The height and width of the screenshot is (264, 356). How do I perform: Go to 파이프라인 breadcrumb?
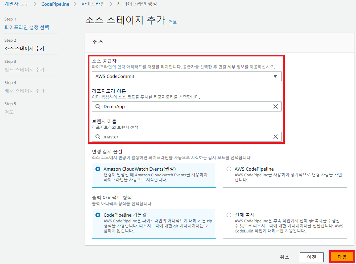click(93, 4)
